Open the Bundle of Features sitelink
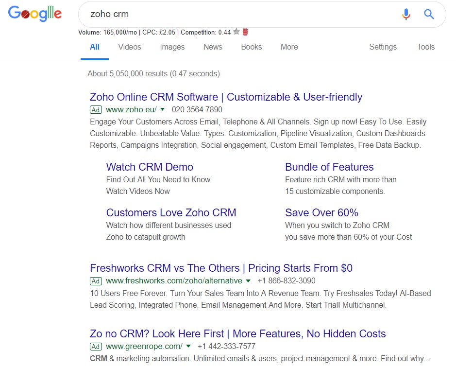 [329, 167]
